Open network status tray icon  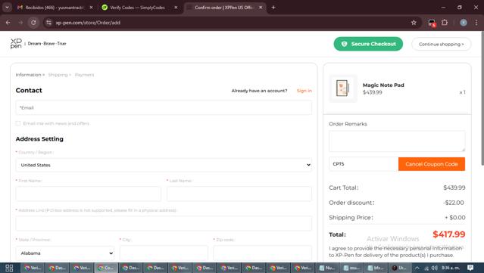[426, 268]
